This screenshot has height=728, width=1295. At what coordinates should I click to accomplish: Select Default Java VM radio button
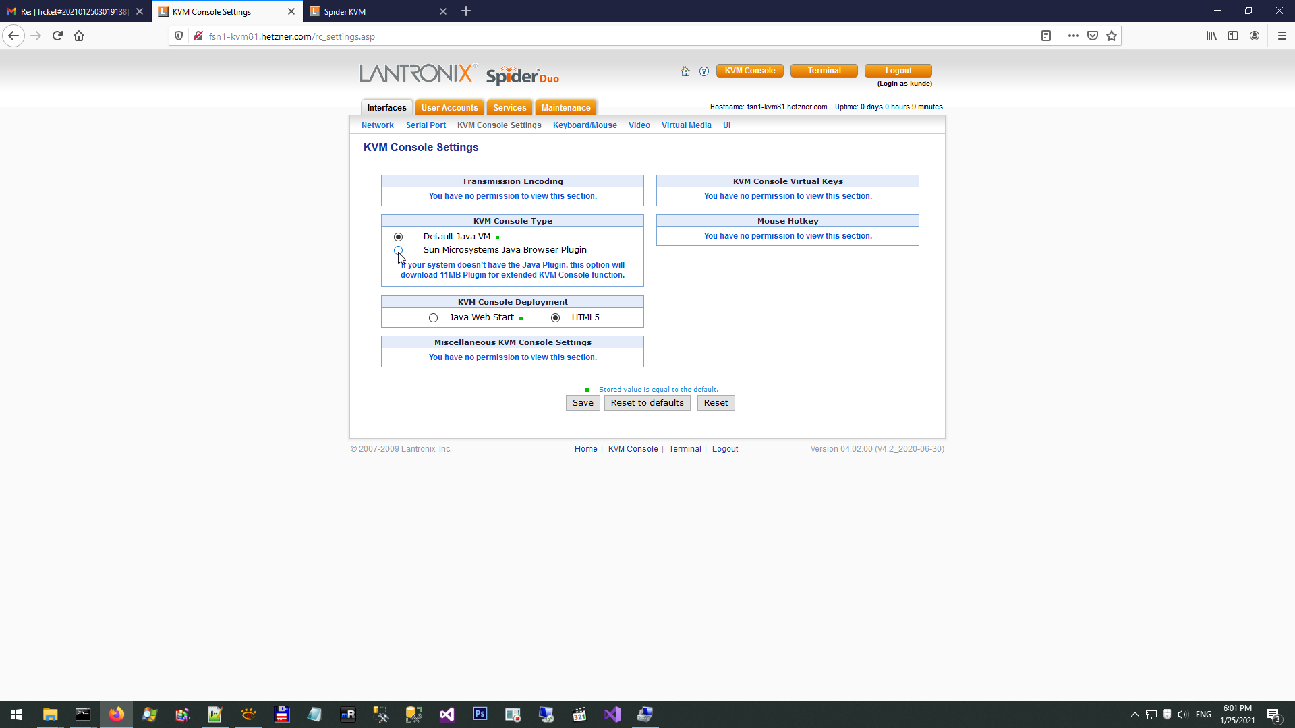tap(399, 237)
